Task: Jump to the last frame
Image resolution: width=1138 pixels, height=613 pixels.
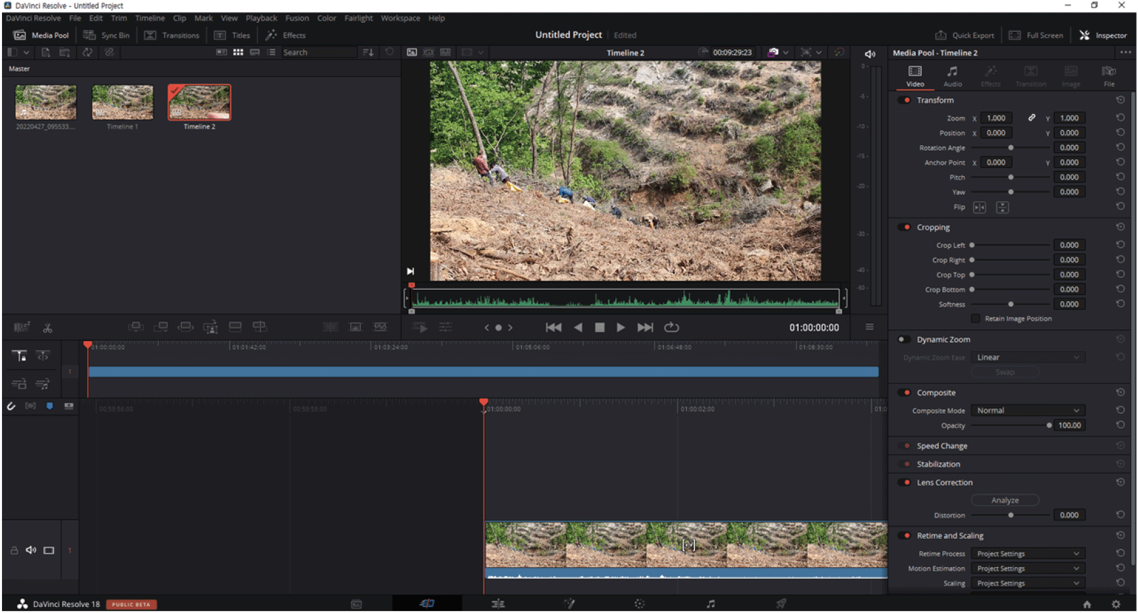Action: tap(645, 327)
